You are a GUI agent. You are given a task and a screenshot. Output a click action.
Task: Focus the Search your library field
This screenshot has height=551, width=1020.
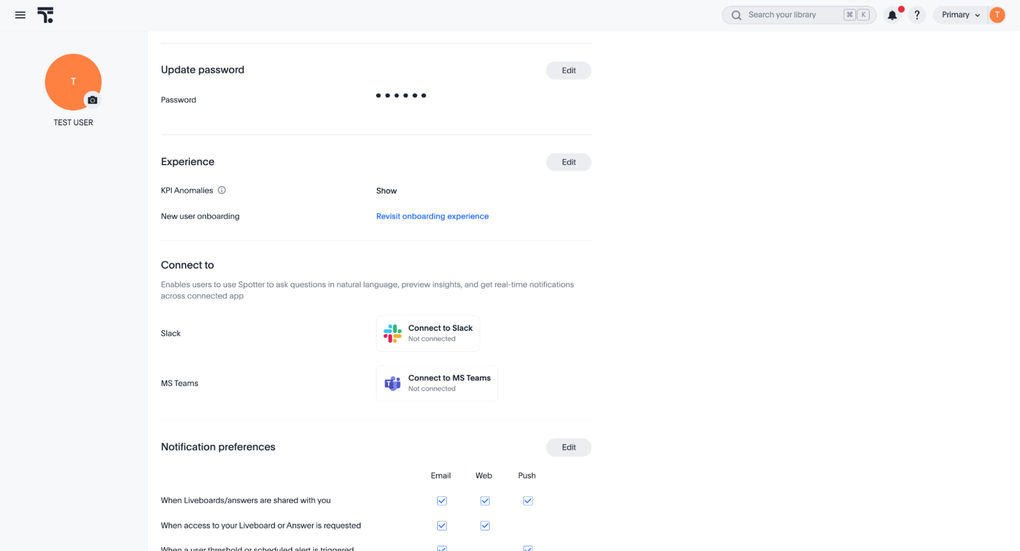tap(799, 15)
